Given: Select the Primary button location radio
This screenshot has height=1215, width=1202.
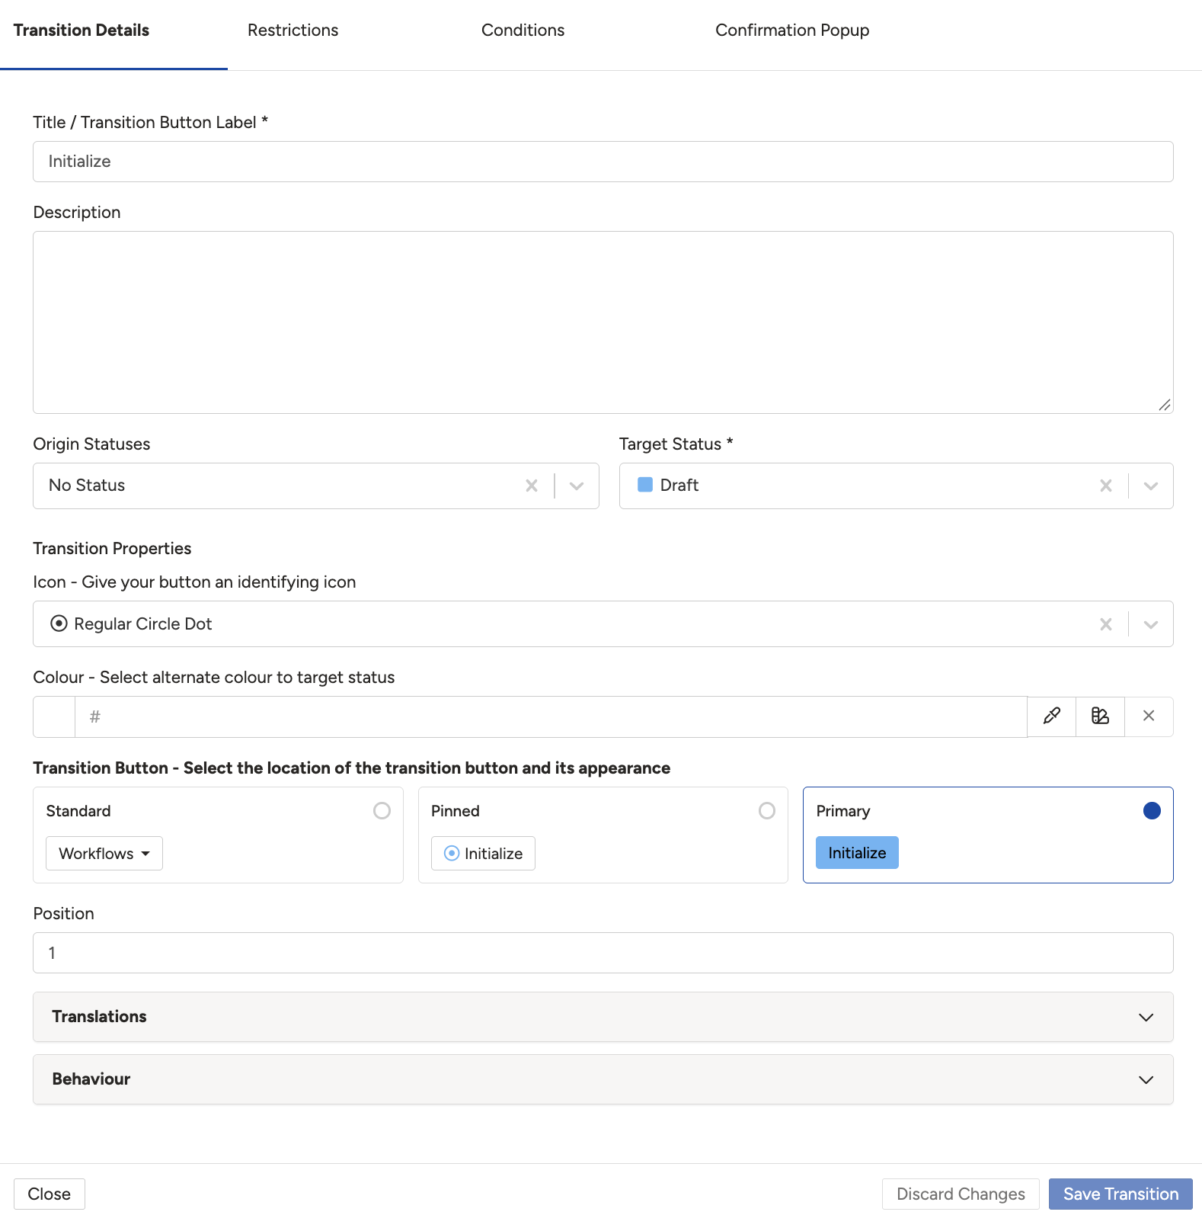Looking at the screenshot, I should (x=1152, y=810).
